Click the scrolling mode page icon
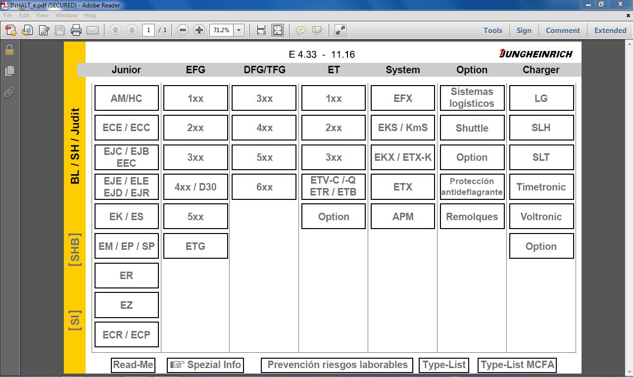Viewport: 633px width, 377px height. coord(261,30)
